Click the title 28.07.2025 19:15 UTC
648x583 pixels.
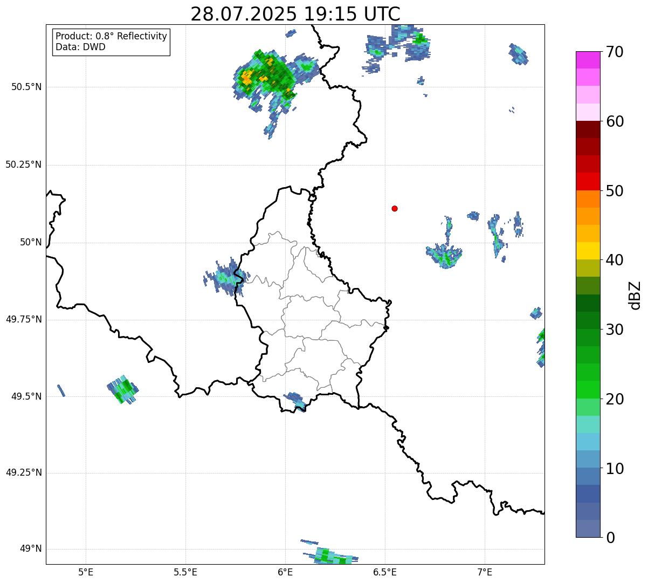(x=295, y=14)
